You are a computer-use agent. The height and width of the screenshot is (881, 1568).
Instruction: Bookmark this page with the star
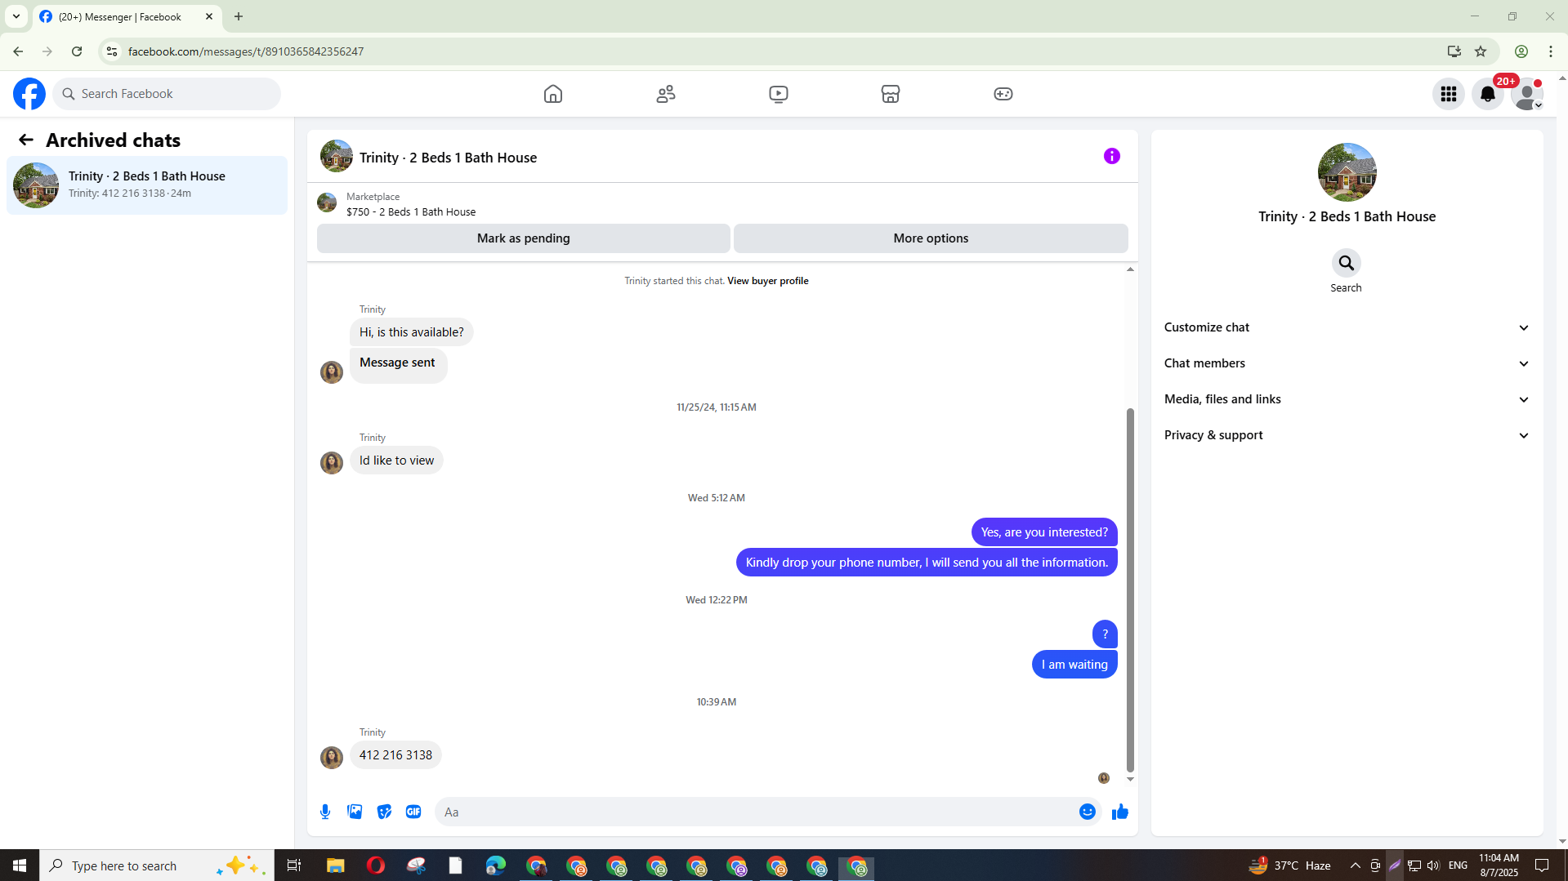coord(1481,51)
